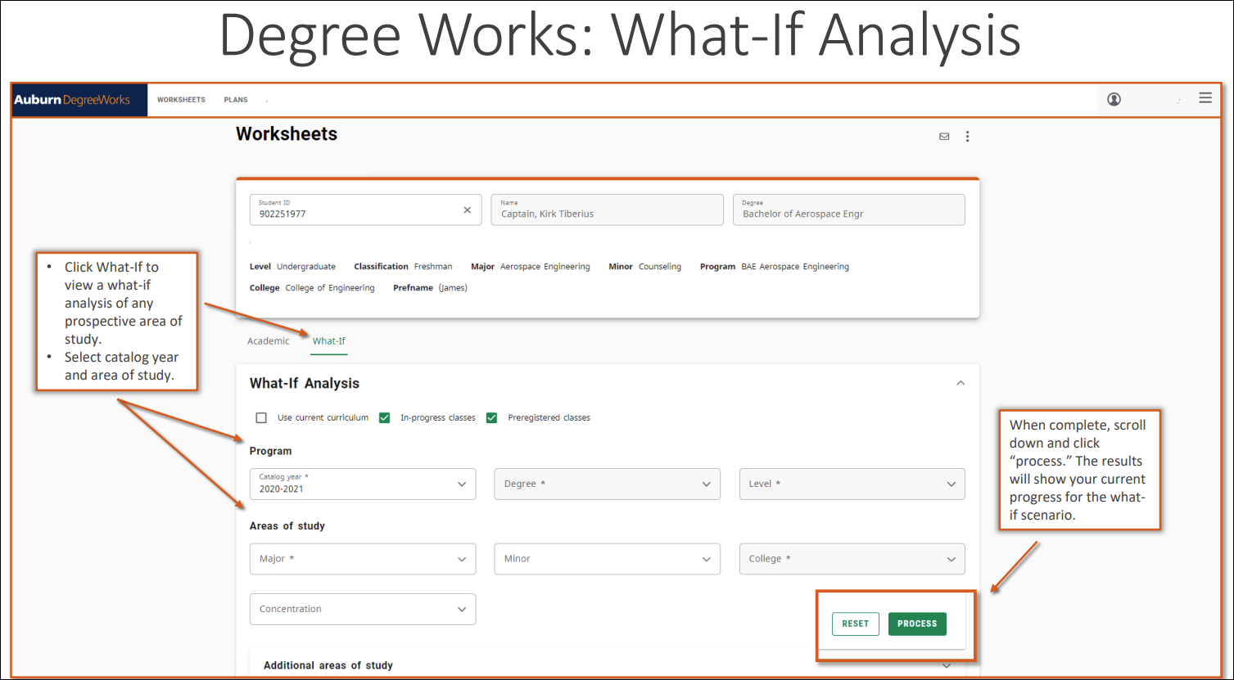Open the hamburger navigation menu
The height and width of the screenshot is (680, 1234).
click(x=1205, y=97)
